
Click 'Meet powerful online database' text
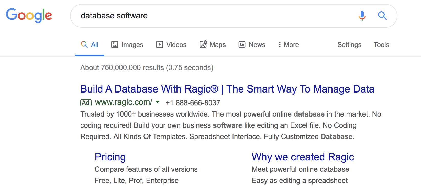[300, 169]
